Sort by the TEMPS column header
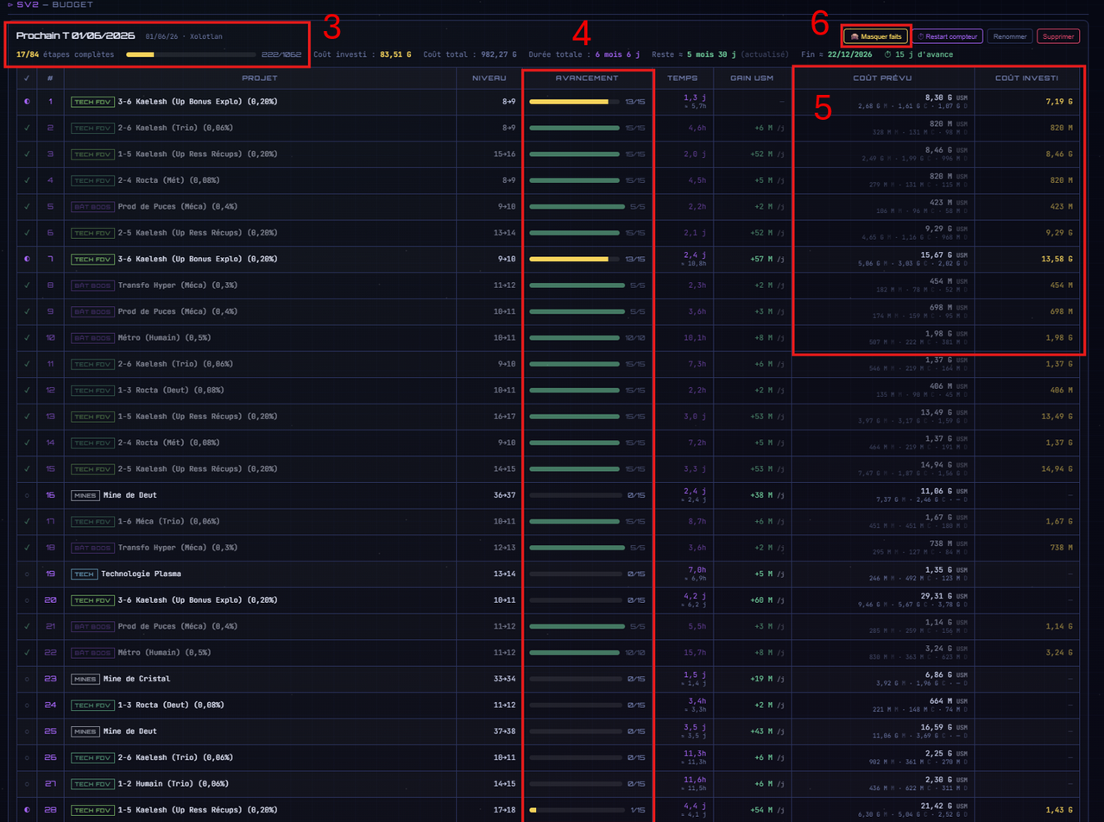The width and height of the screenshot is (1104, 822). tap(682, 78)
